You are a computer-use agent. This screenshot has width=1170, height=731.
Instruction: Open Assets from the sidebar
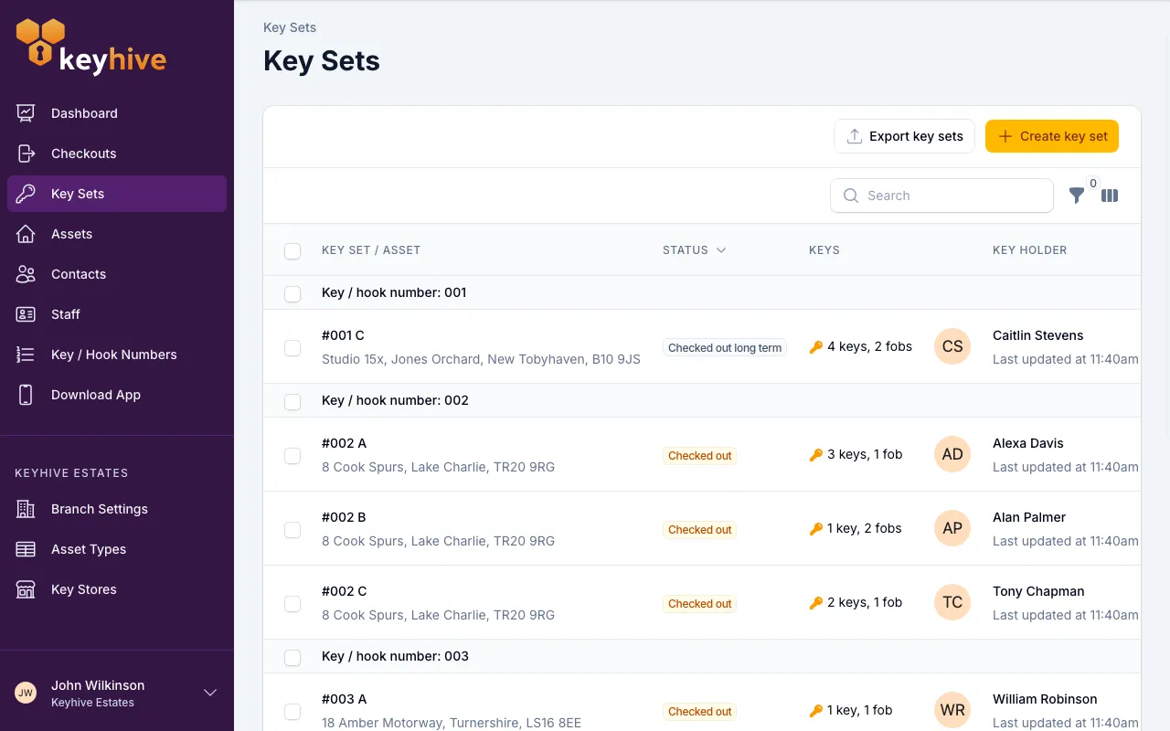tap(117, 234)
